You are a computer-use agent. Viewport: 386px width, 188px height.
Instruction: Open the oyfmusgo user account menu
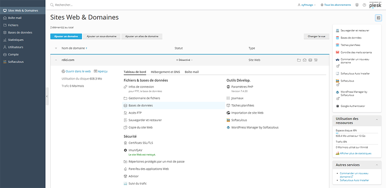307,5
